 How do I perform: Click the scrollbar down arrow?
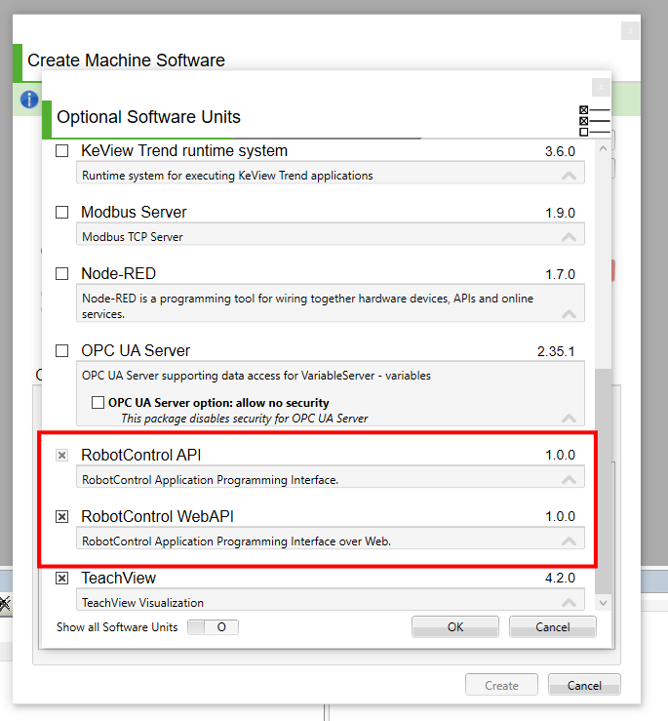click(604, 603)
